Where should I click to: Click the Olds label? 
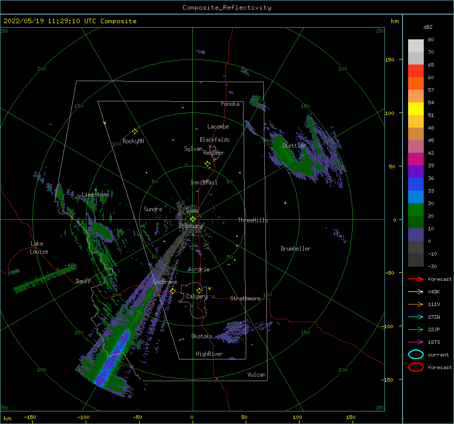pyautogui.click(x=192, y=210)
